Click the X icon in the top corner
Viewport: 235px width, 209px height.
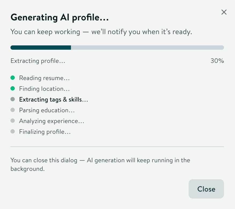click(224, 12)
